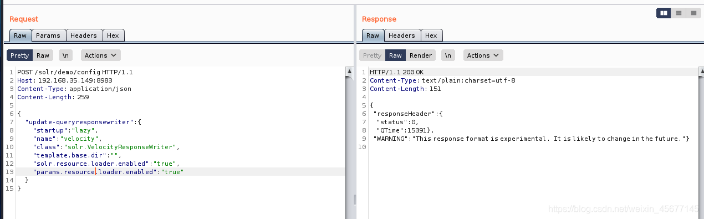This screenshot has width=704, height=219.
Task: Click scroll-up arrow in Response viewer
Action: (x=701, y=72)
